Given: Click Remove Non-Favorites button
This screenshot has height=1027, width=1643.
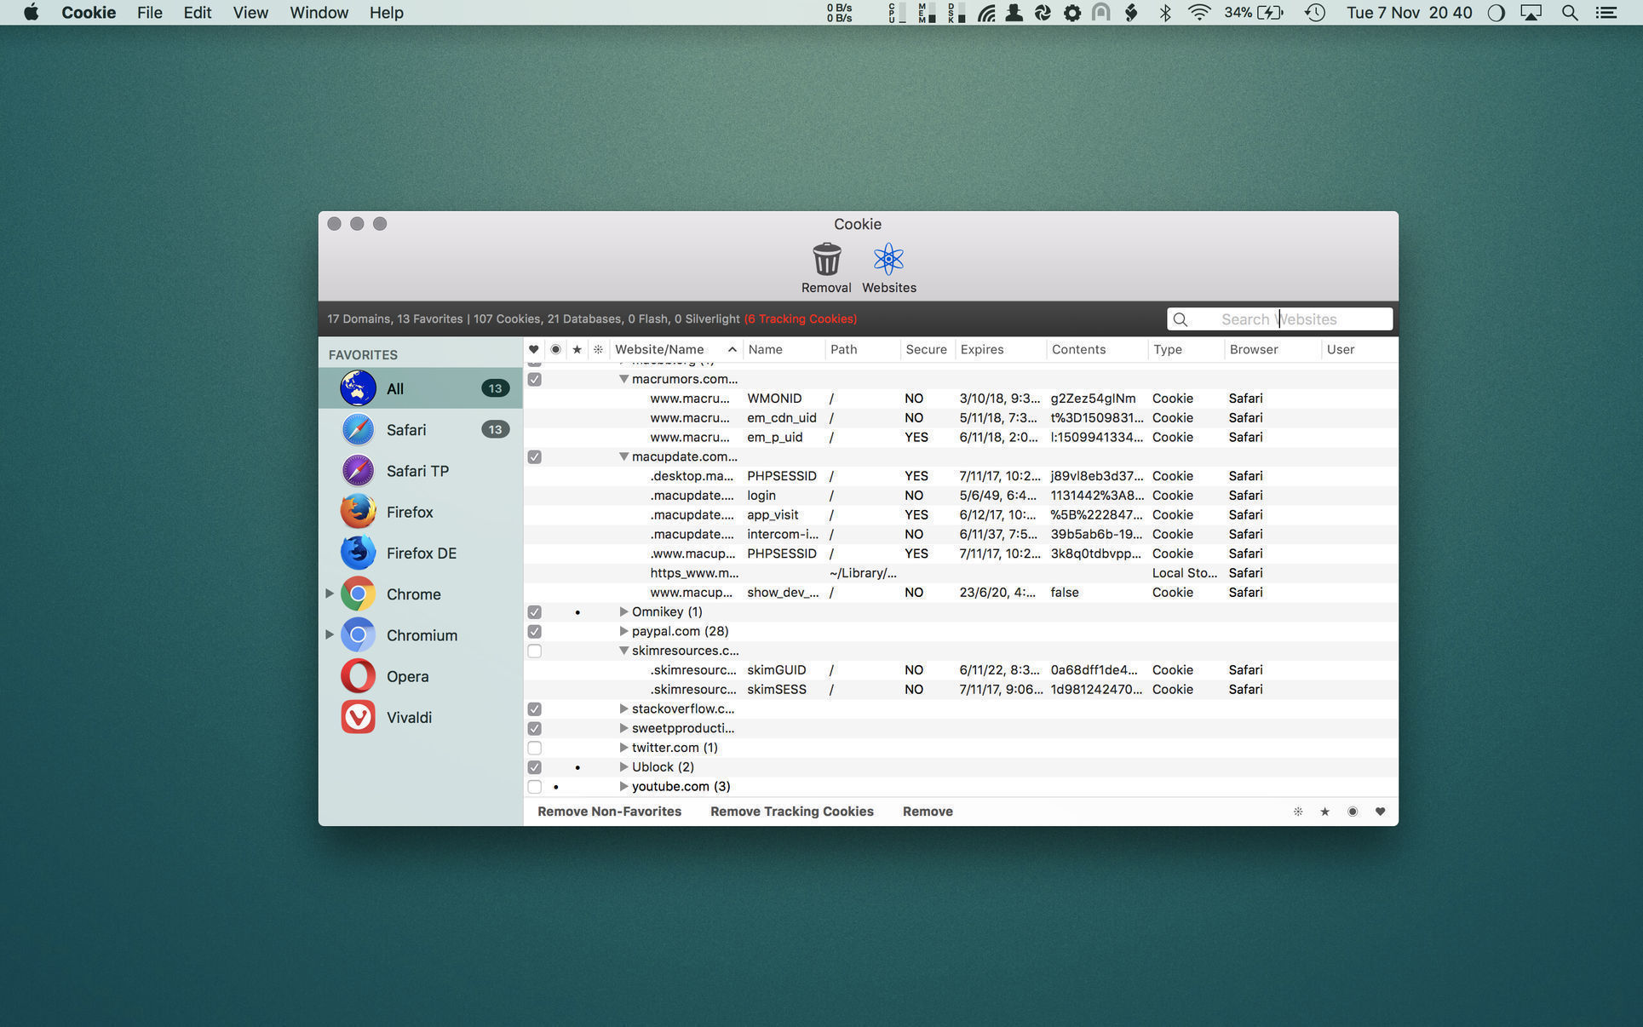Looking at the screenshot, I should (609, 812).
